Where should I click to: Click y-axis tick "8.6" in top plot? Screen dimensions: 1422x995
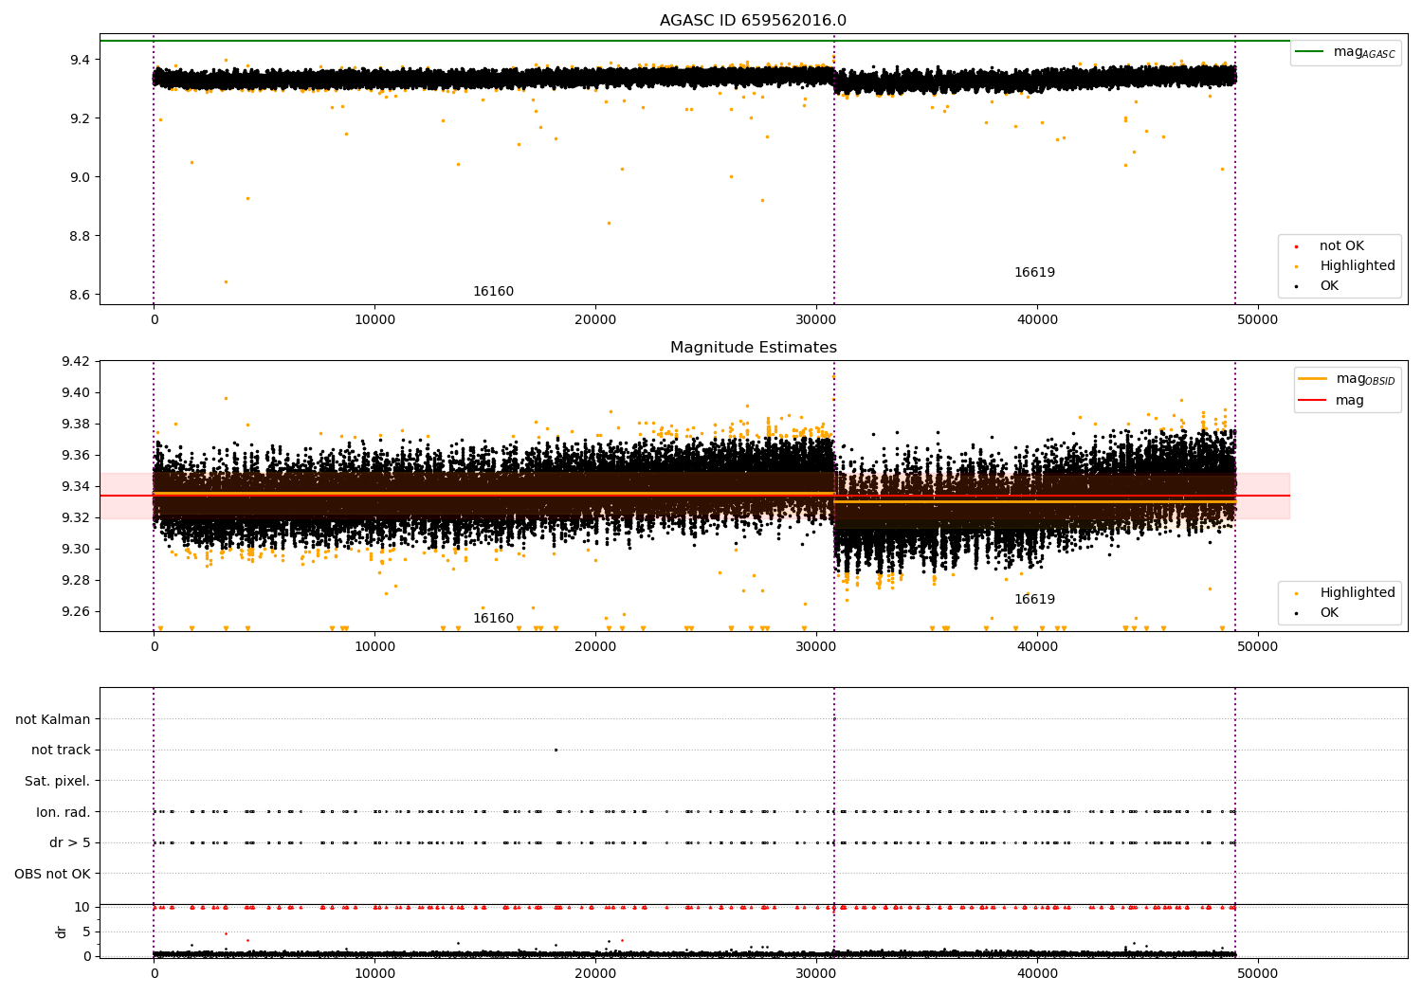(x=80, y=295)
